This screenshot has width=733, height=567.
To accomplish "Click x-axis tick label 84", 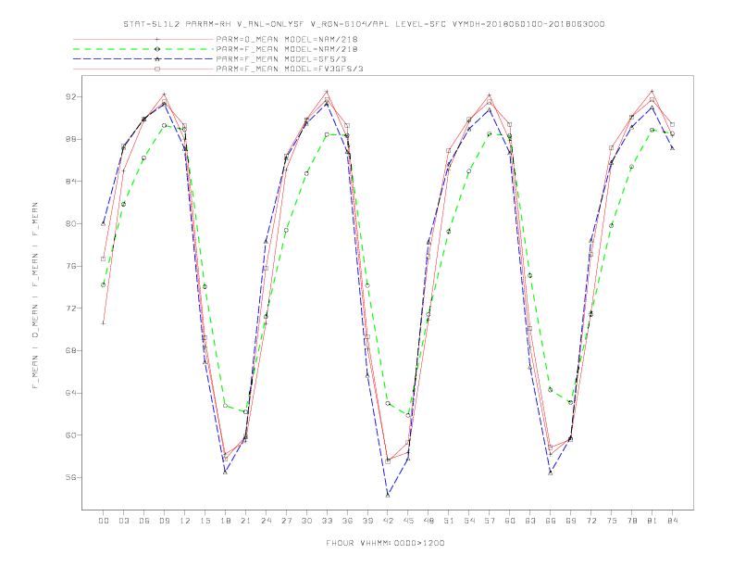I will [672, 521].
